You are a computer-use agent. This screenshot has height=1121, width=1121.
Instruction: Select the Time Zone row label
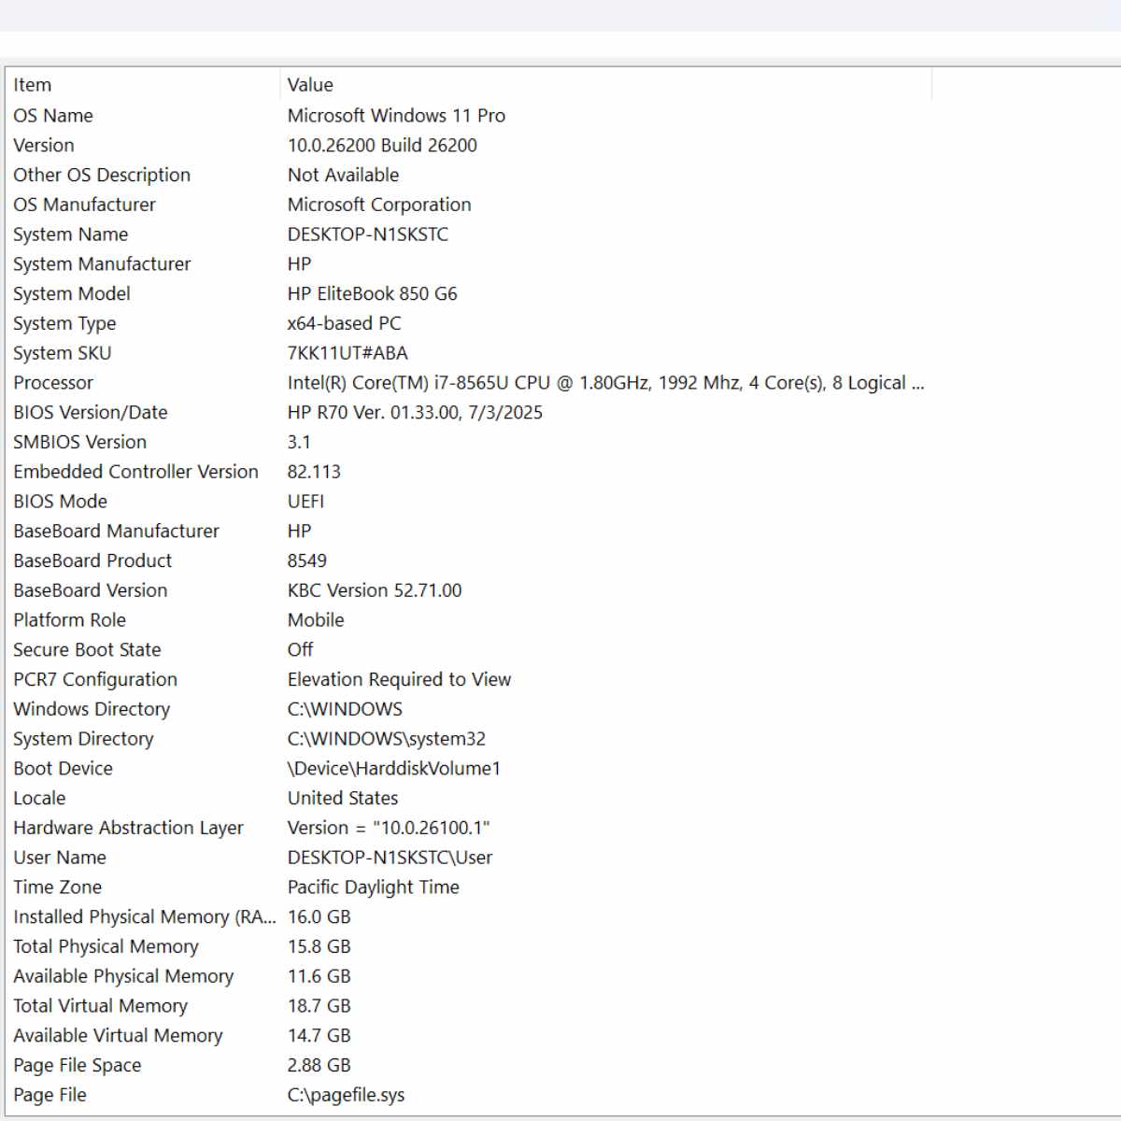click(57, 887)
